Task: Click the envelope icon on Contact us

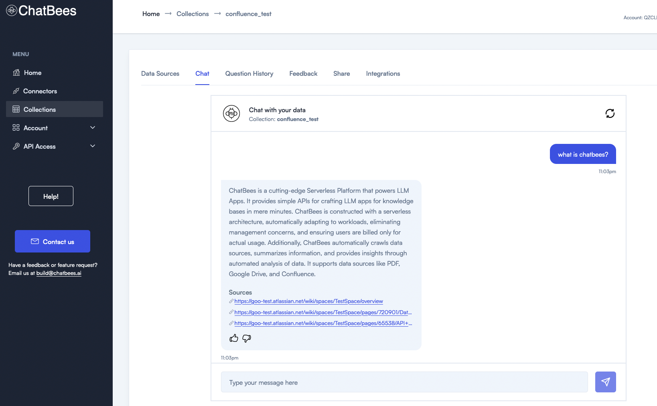Action: point(35,241)
